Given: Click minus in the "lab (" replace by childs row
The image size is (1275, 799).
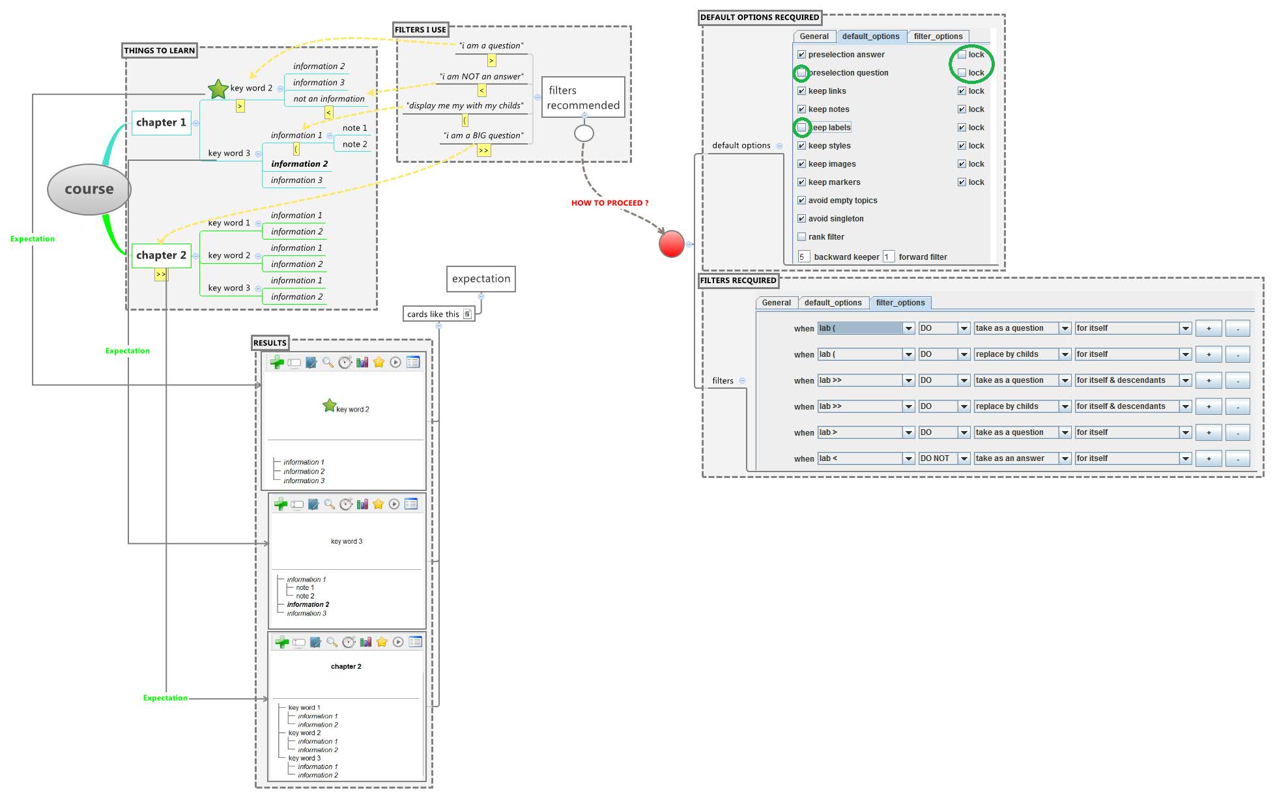Looking at the screenshot, I should tap(1238, 354).
